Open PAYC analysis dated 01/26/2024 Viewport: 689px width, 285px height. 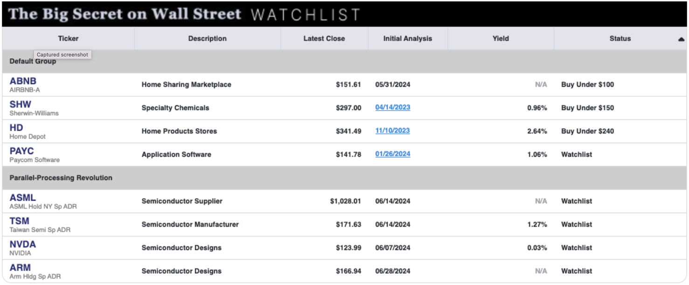click(393, 154)
